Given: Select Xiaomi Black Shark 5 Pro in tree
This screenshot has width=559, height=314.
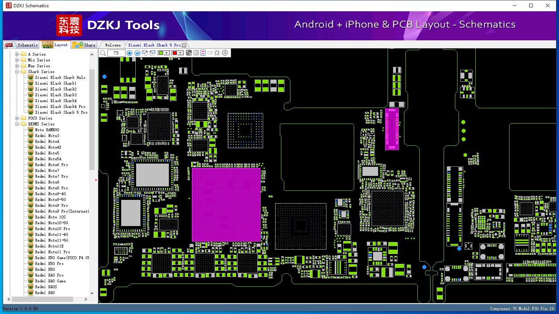Looking at the screenshot, I should pyautogui.click(x=61, y=112).
